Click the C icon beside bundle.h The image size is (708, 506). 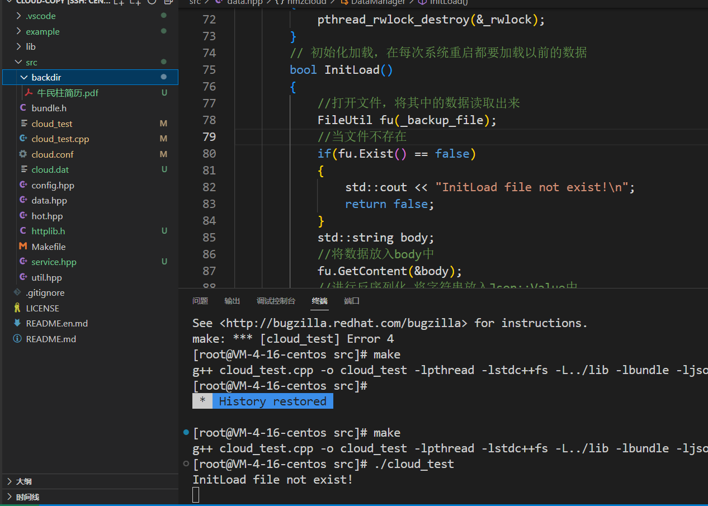point(23,108)
